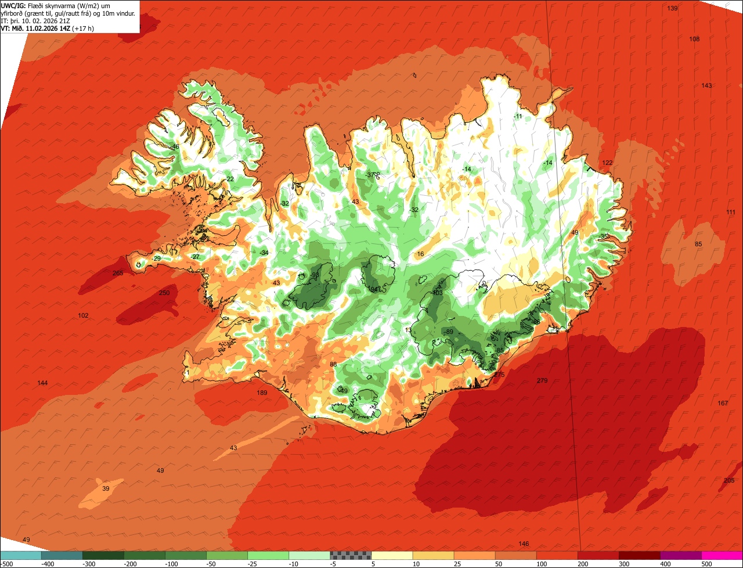
Task: Click the dark orange 50 to 100 legend swatch
Action: (515, 555)
